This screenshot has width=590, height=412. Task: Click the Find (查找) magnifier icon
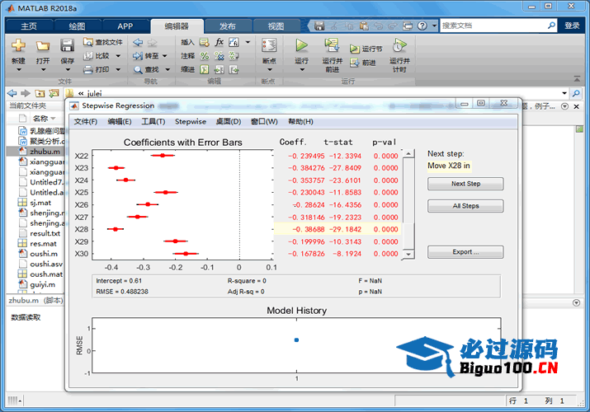(x=138, y=69)
